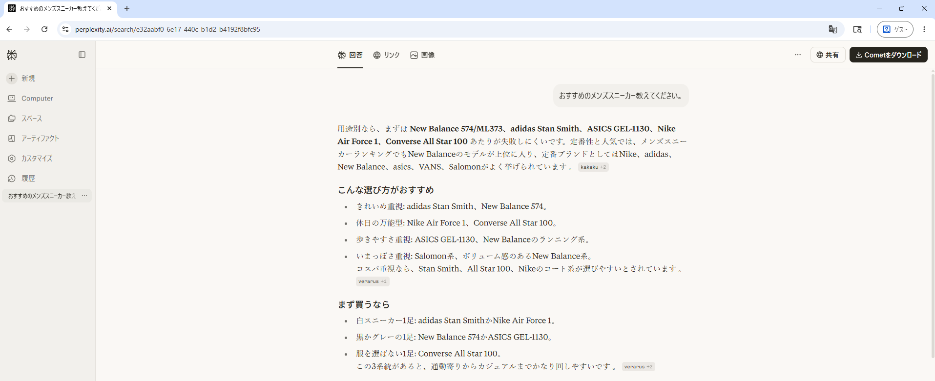Screen dimensions: 935x381
Task: Open アーティファクト in sidebar
Action: click(34, 138)
